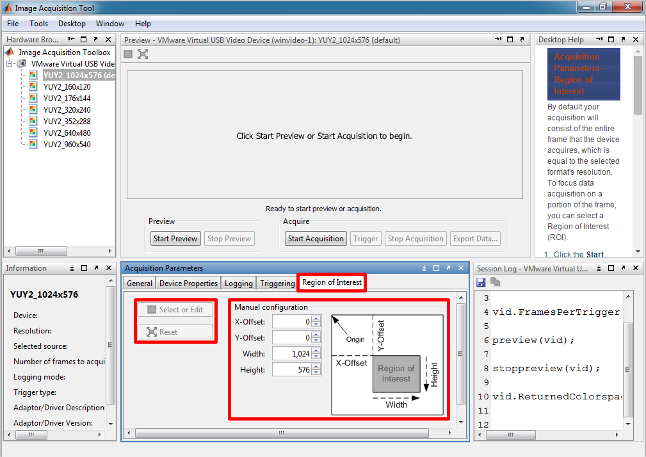Click the X-Offset input field

tap(292, 322)
